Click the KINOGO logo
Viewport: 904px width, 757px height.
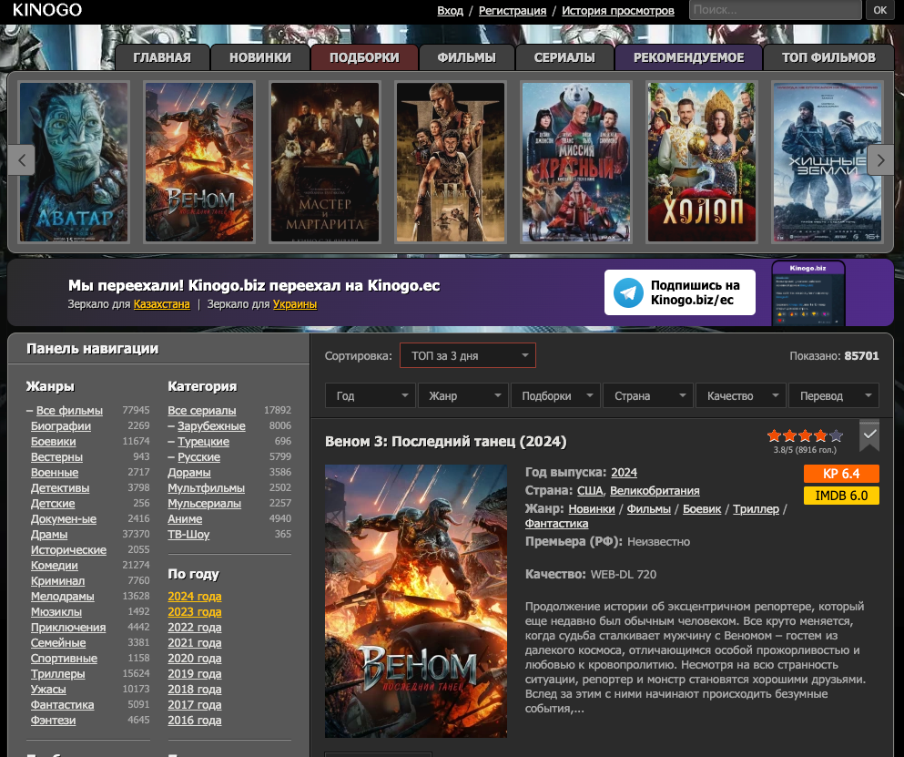point(47,10)
